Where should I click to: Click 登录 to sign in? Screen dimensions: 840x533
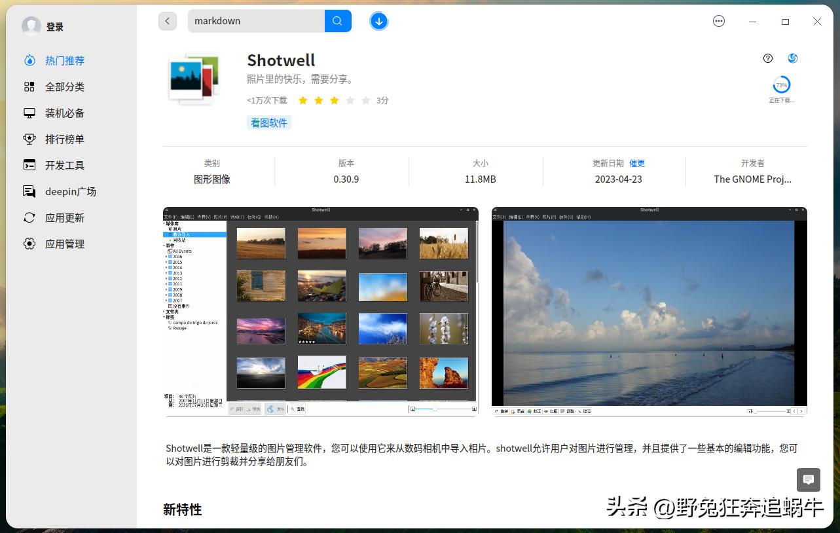[x=54, y=26]
